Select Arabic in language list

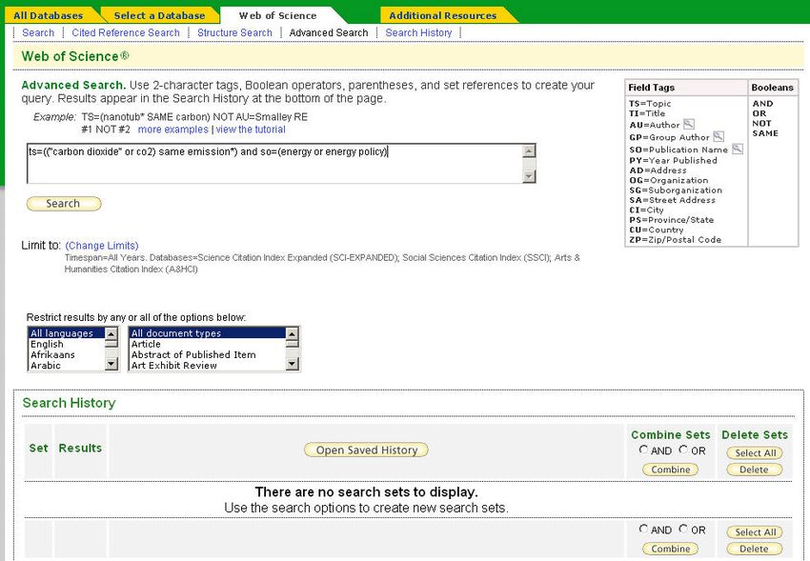(x=66, y=366)
